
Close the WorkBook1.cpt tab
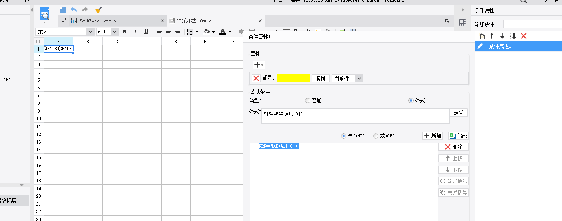162,21
